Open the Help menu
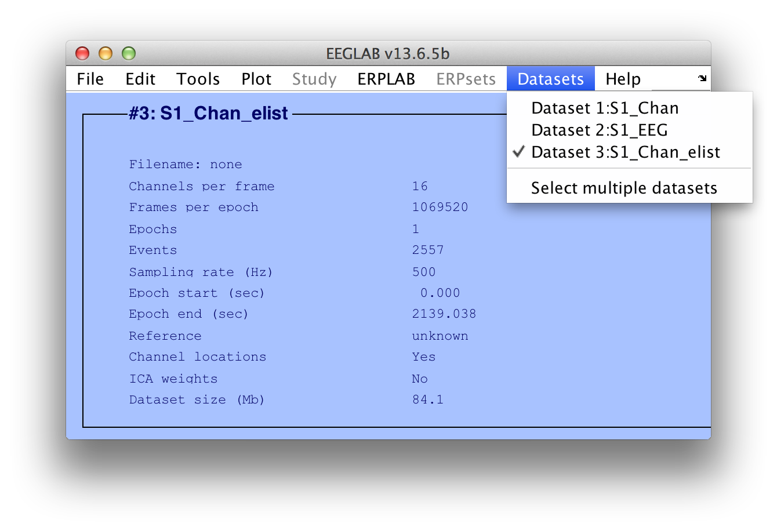The width and height of the screenshot is (777, 531). click(x=623, y=79)
